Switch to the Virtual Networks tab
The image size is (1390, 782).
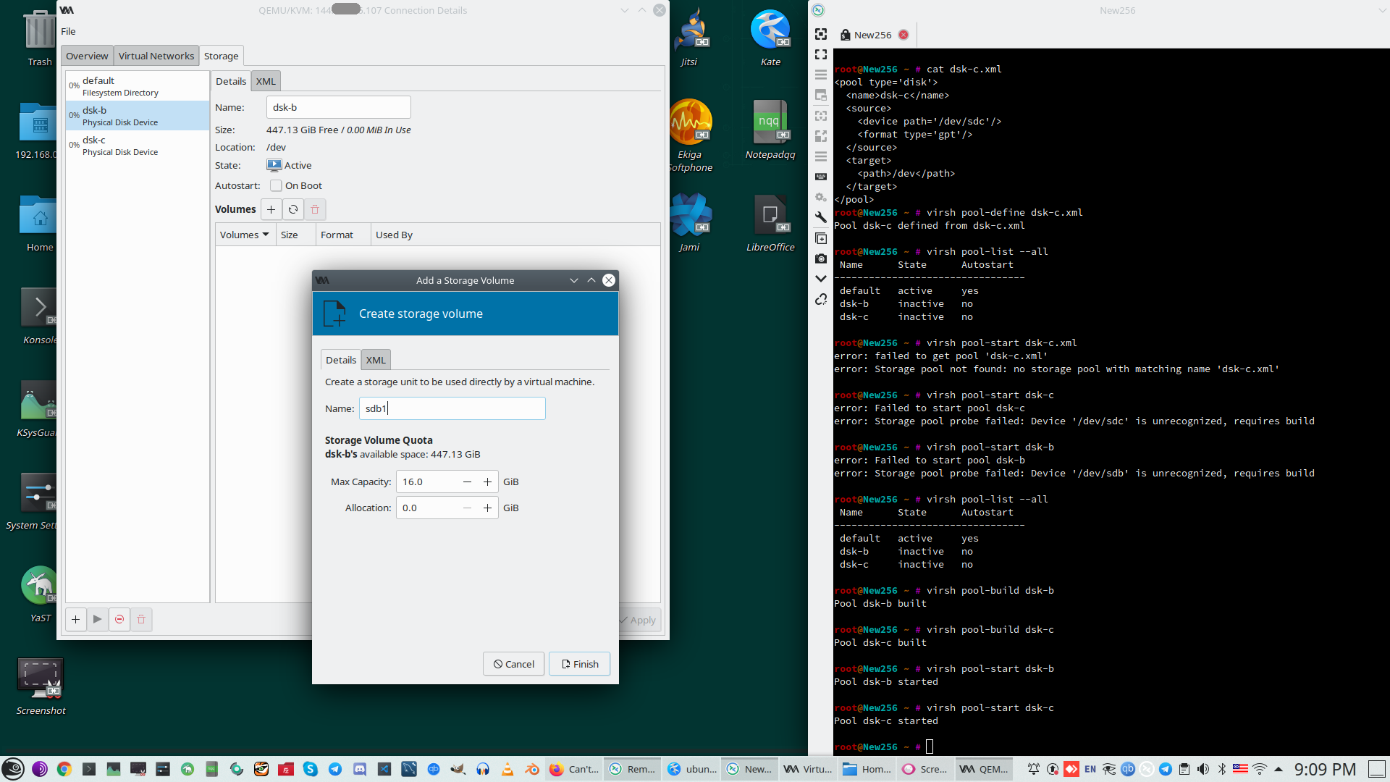tap(156, 56)
